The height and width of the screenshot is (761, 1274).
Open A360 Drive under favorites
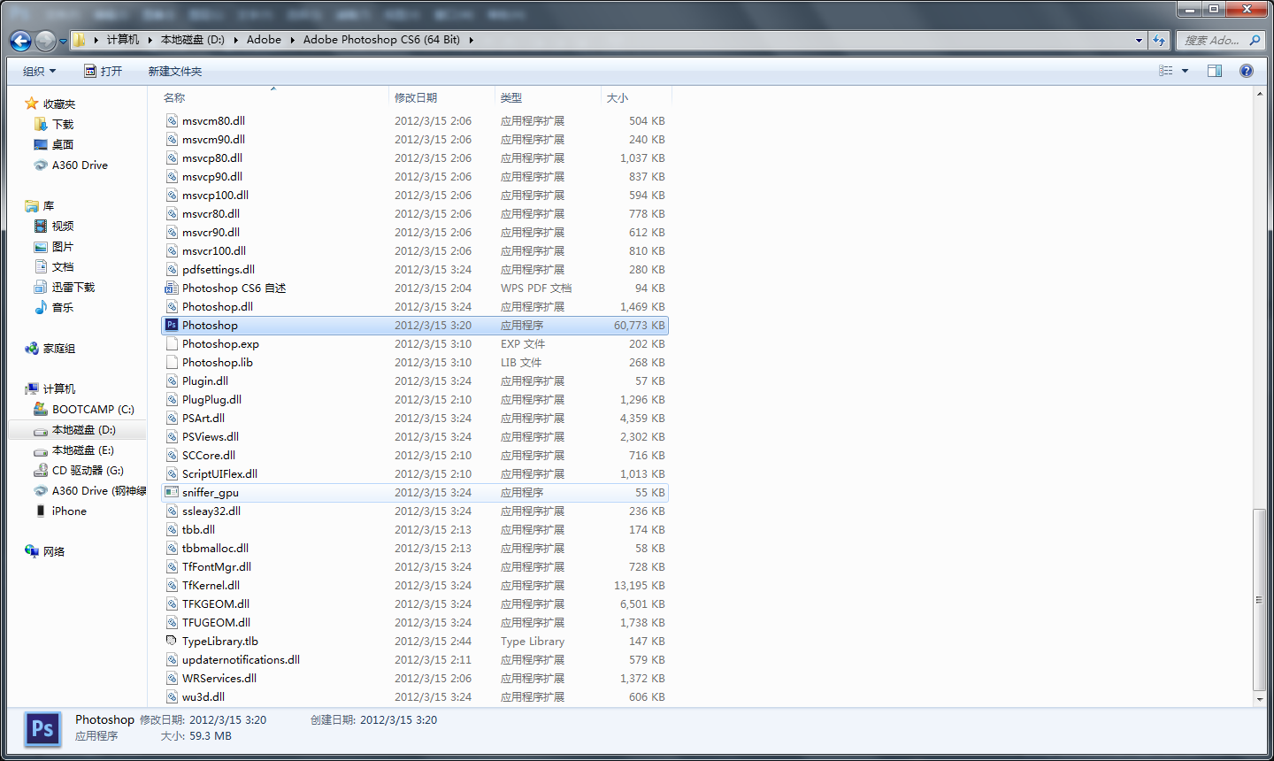click(71, 165)
